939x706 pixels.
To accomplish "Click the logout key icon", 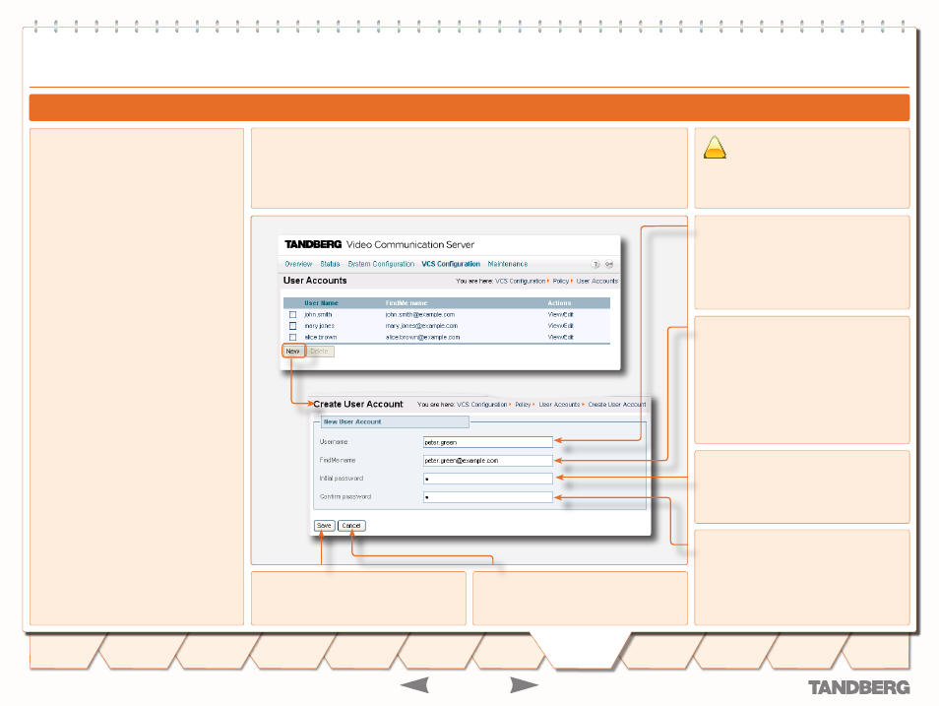I will click(609, 264).
